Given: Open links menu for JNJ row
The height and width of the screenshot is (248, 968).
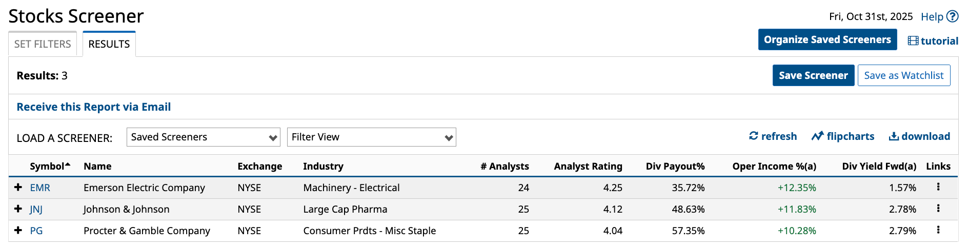Looking at the screenshot, I should click(938, 209).
